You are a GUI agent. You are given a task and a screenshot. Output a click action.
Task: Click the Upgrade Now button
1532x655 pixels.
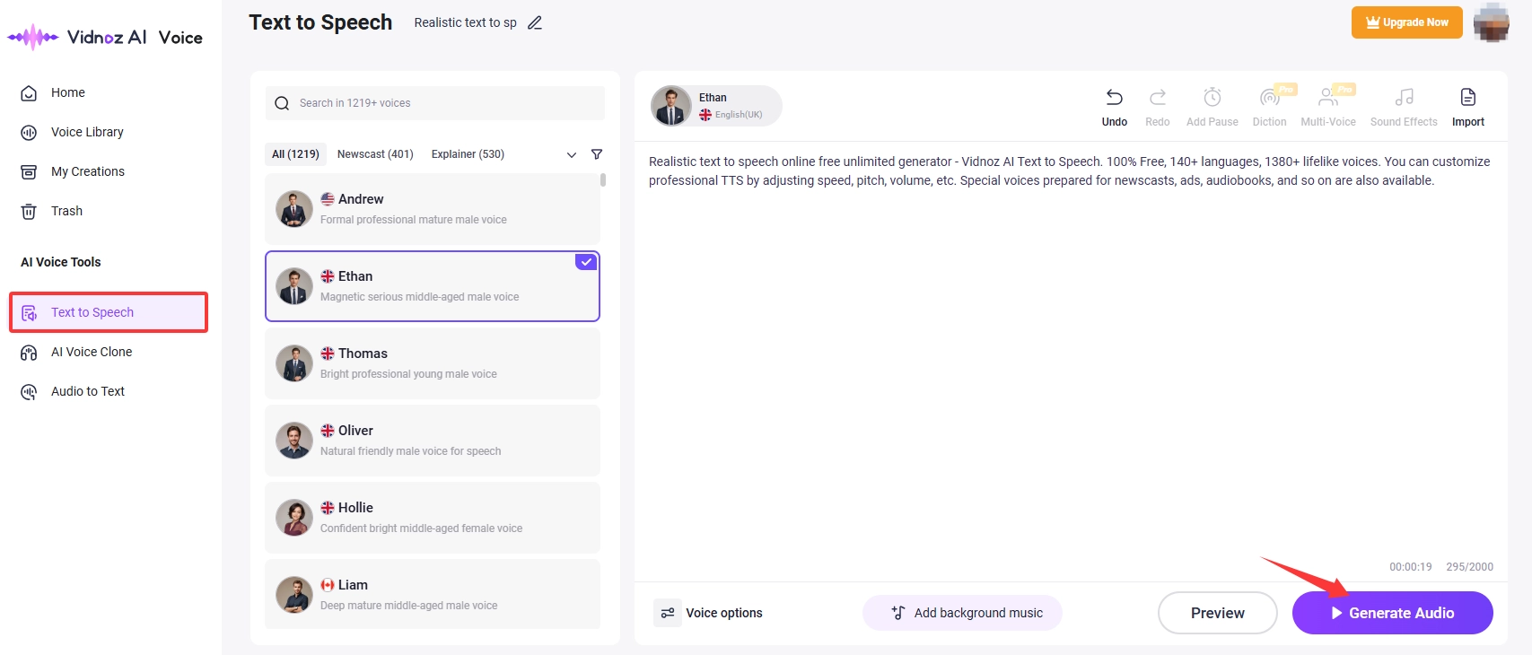click(1406, 22)
